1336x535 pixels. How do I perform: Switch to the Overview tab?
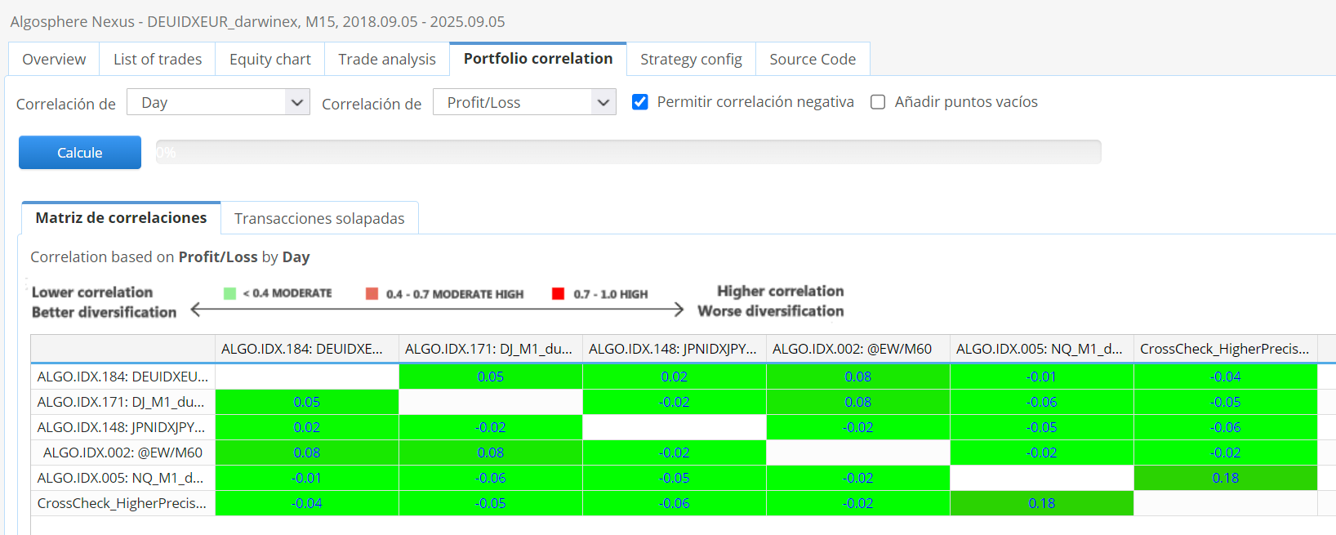click(54, 60)
